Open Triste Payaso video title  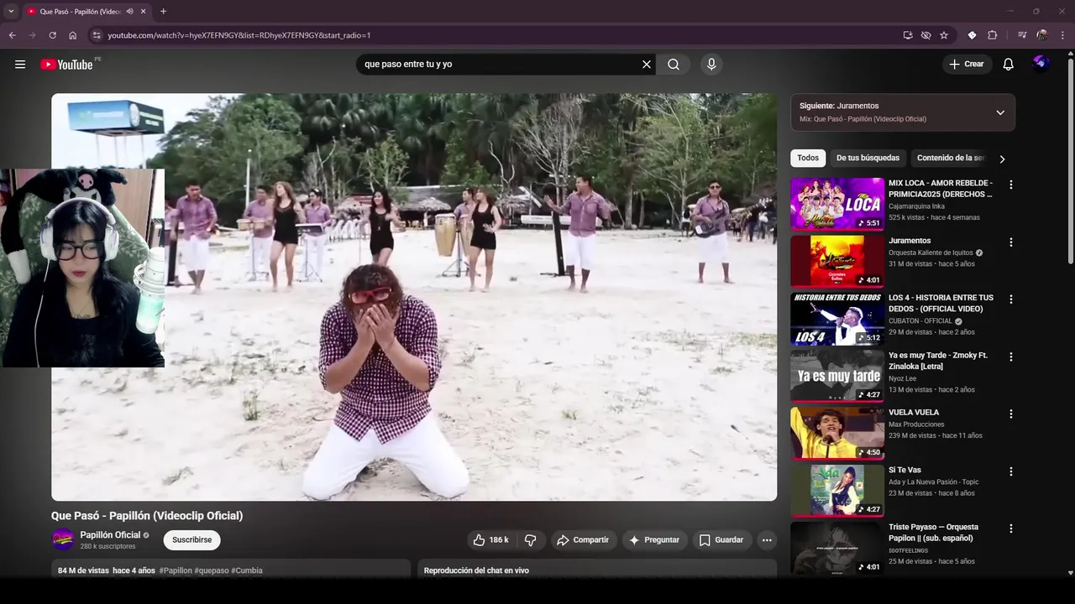pos(933,533)
